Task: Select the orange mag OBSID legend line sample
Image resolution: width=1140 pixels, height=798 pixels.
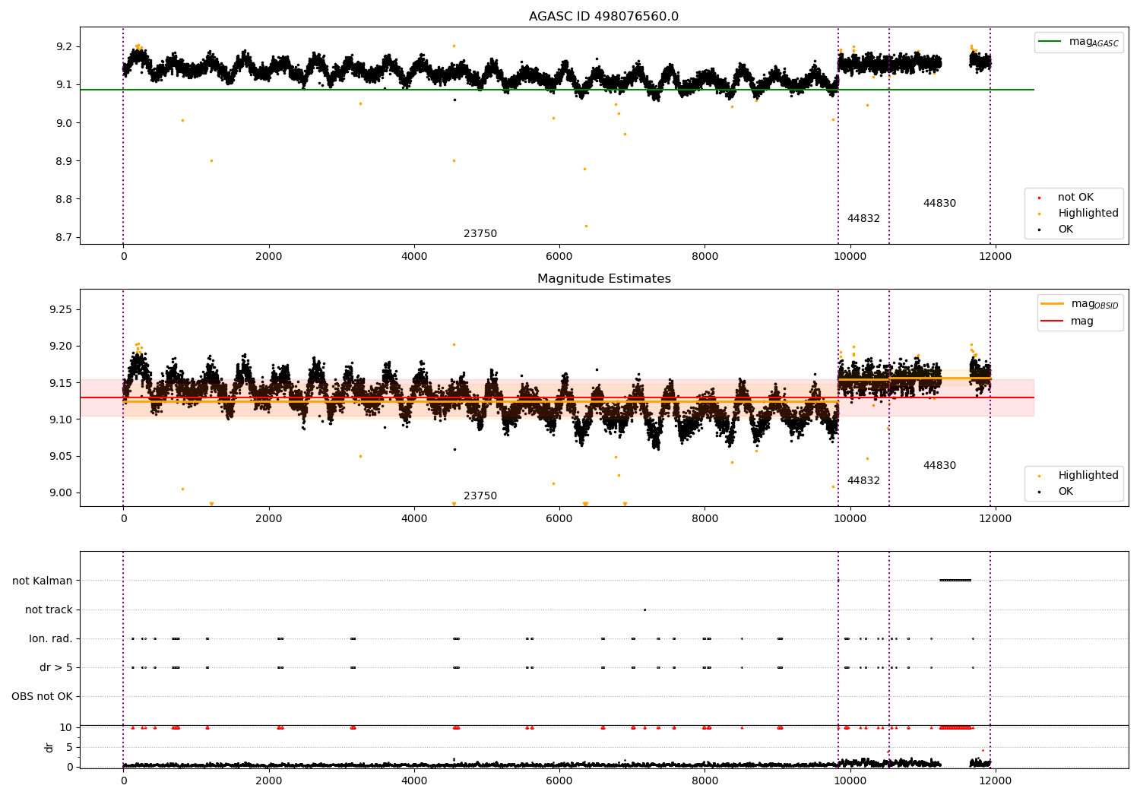Action: (1053, 304)
